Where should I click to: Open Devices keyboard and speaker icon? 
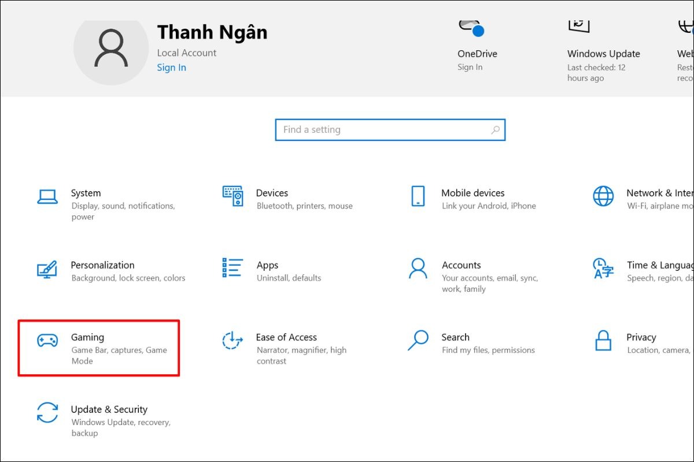click(x=232, y=196)
